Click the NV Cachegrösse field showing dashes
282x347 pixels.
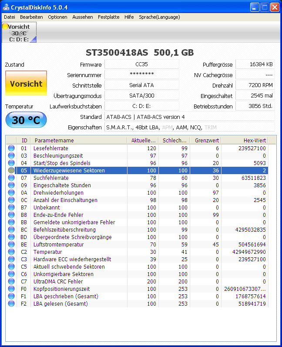255,74
